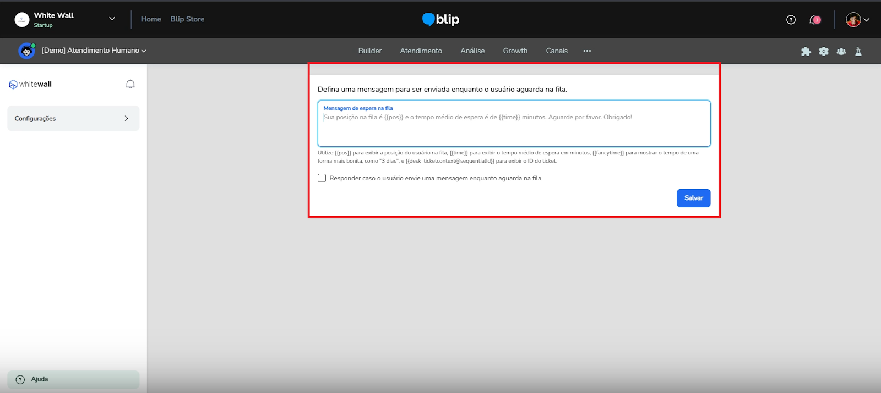Open the user profile avatar menu
This screenshot has height=393, width=881.
857,20
